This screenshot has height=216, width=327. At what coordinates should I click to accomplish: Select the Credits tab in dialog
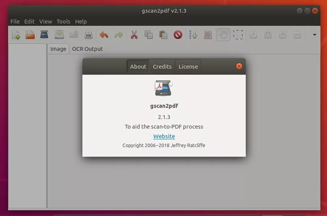pyautogui.click(x=162, y=67)
